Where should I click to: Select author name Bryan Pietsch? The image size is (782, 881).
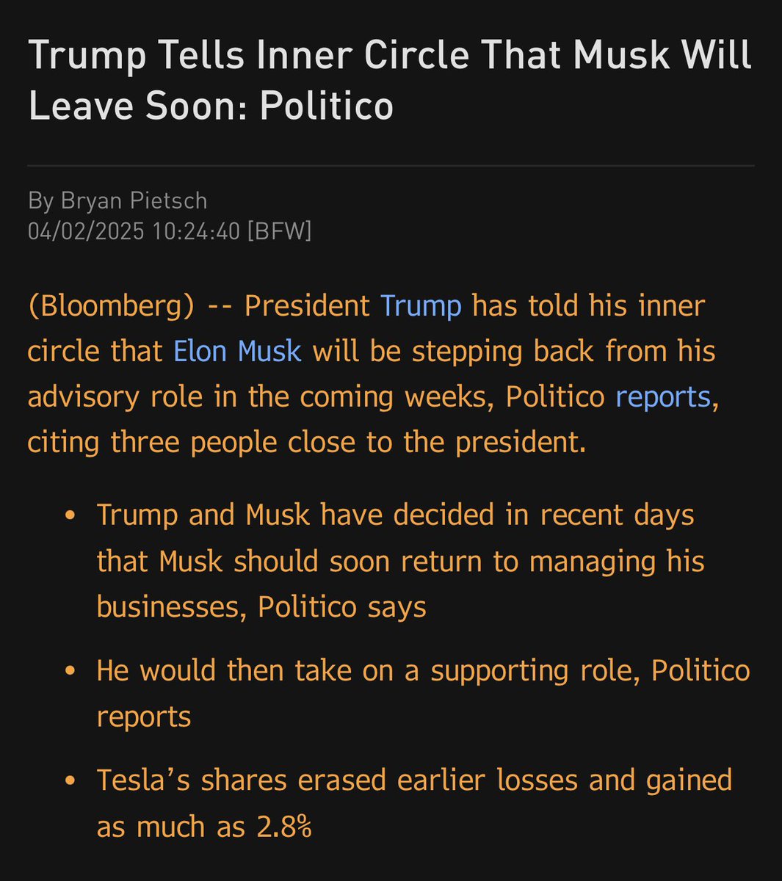coord(134,200)
